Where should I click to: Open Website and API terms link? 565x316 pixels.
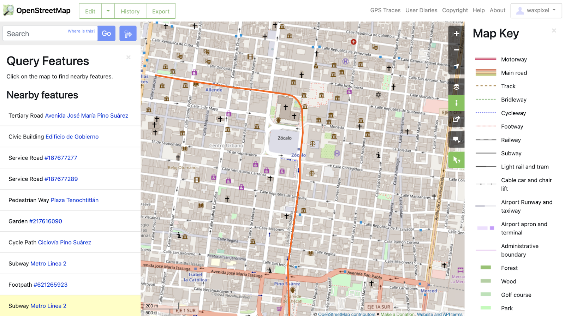440,314
